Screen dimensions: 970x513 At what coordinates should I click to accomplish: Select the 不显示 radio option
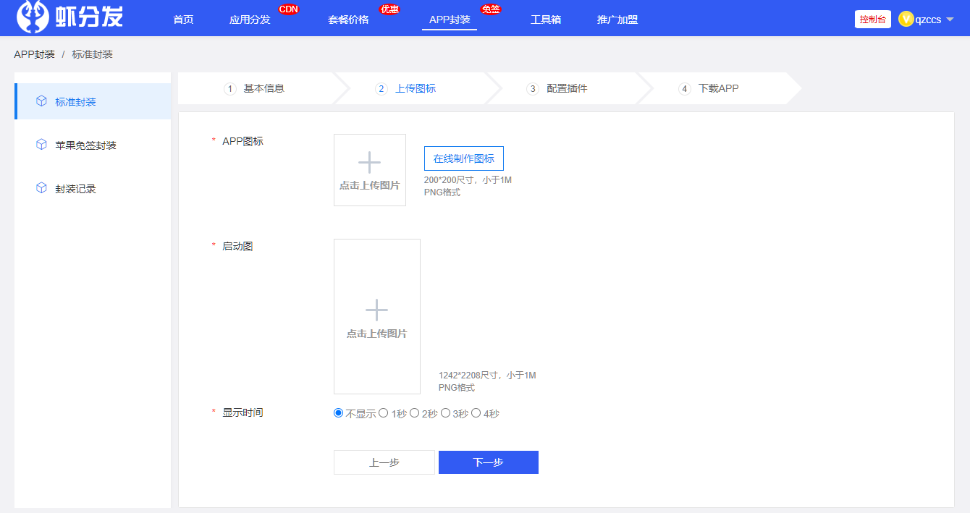click(338, 413)
